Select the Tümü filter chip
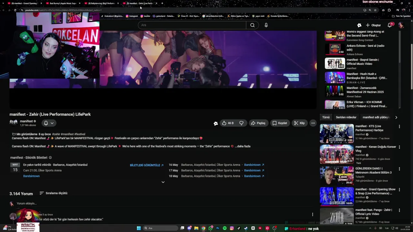Viewport: 413px width, 232px height. (326, 117)
